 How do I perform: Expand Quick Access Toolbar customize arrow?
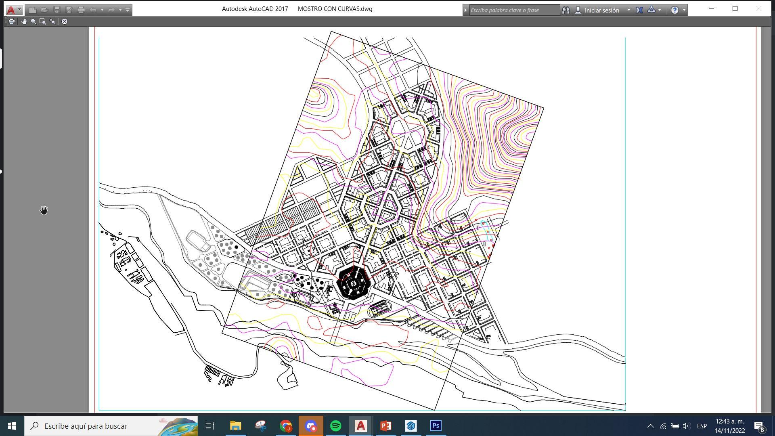point(128,10)
